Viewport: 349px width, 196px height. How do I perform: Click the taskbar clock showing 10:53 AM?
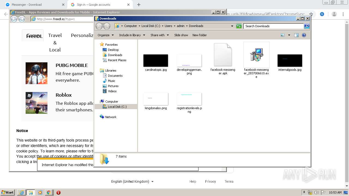coord(335,192)
